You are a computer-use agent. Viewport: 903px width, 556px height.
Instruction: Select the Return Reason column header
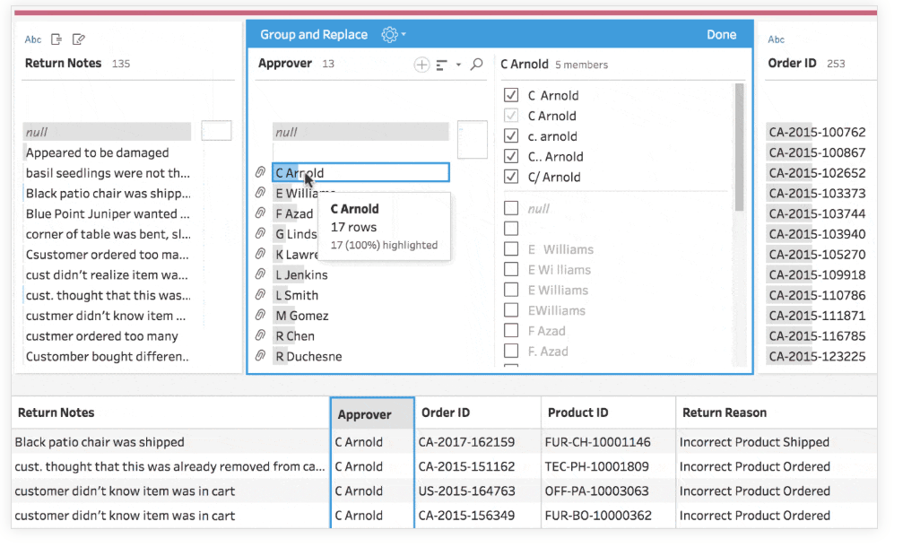(725, 413)
